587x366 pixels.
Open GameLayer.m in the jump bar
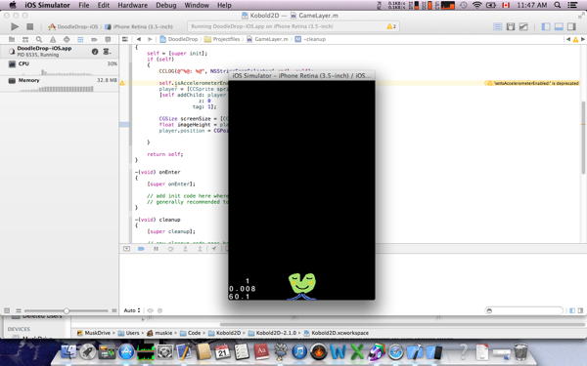click(267, 39)
